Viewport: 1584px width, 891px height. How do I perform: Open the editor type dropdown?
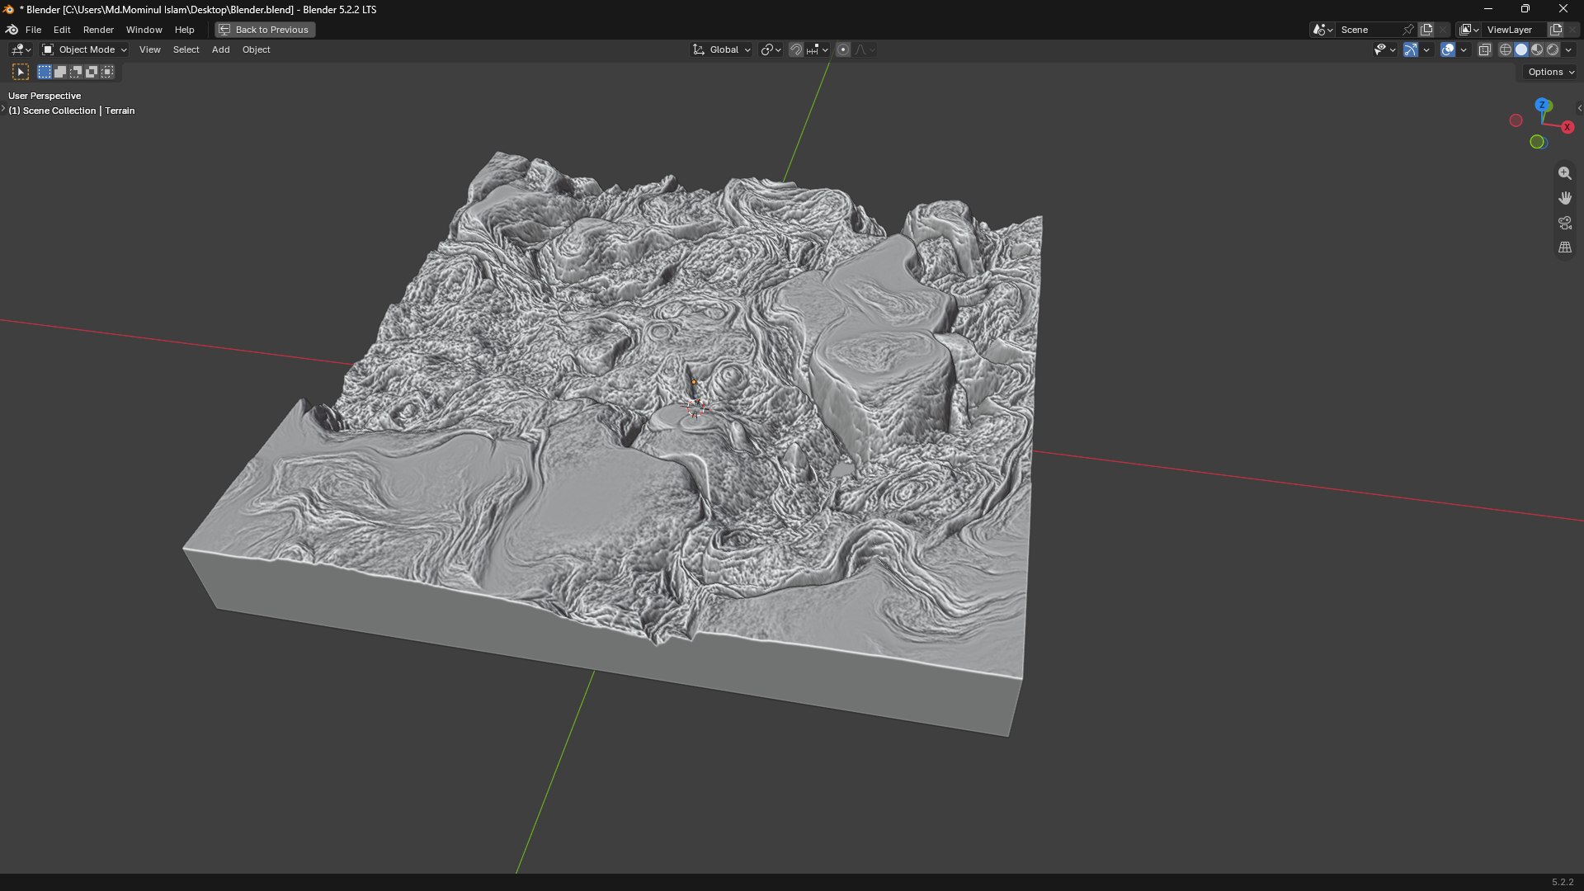tap(21, 49)
